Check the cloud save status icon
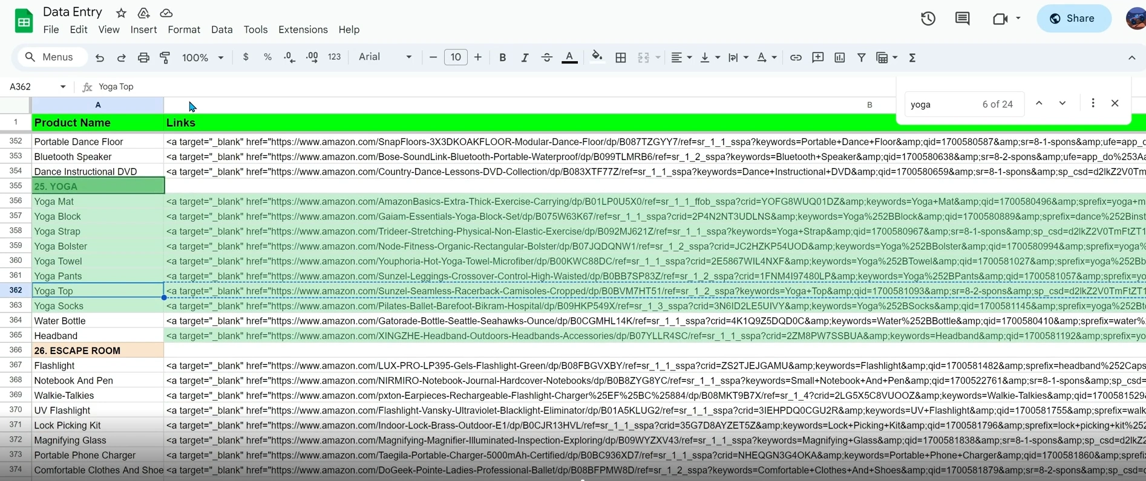This screenshot has height=481, width=1146. coord(166,13)
